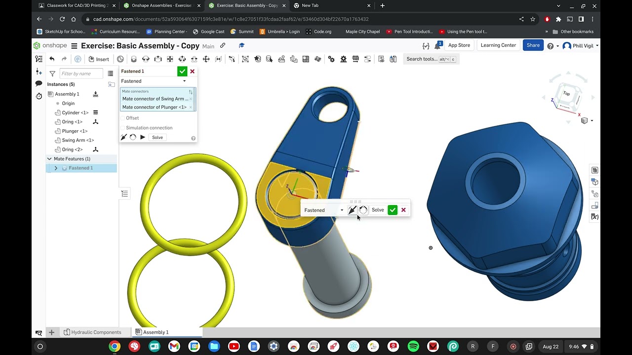Flip primary axis arrow in Fastened dialog
This screenshot has height=355, width=632.
coord(124,137)
